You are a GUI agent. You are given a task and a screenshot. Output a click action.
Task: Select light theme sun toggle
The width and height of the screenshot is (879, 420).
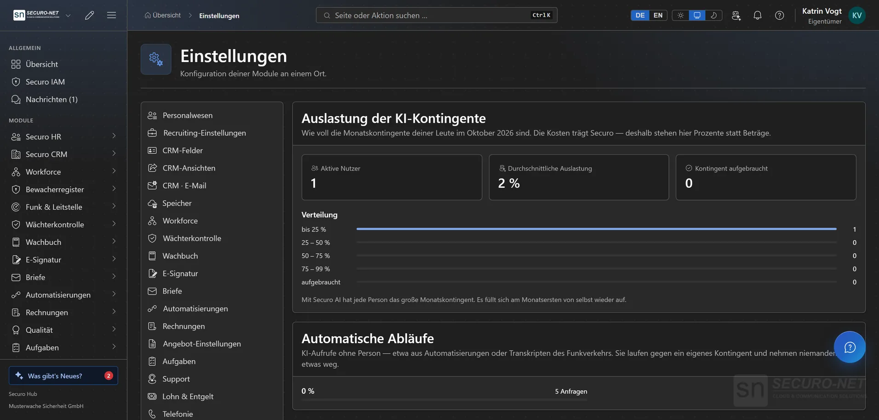(680, 15)
